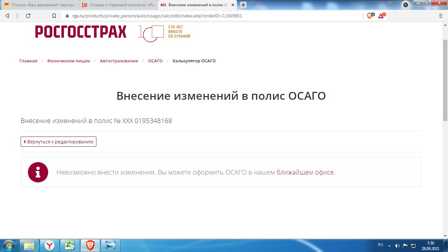Click the policy number text 'XXX 0195348168'
448x252 pixels.
click(147, 121)
